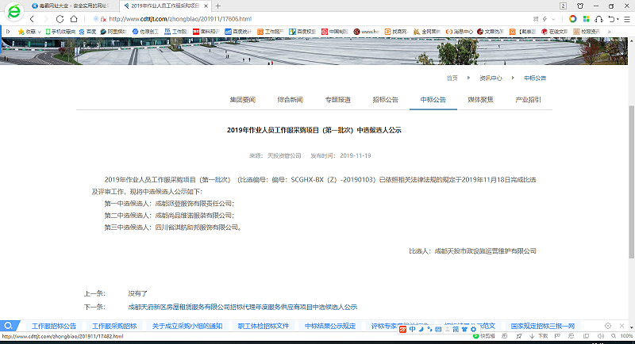Switch to the first browser tab 毒霸网址大全

click(71, 6)
